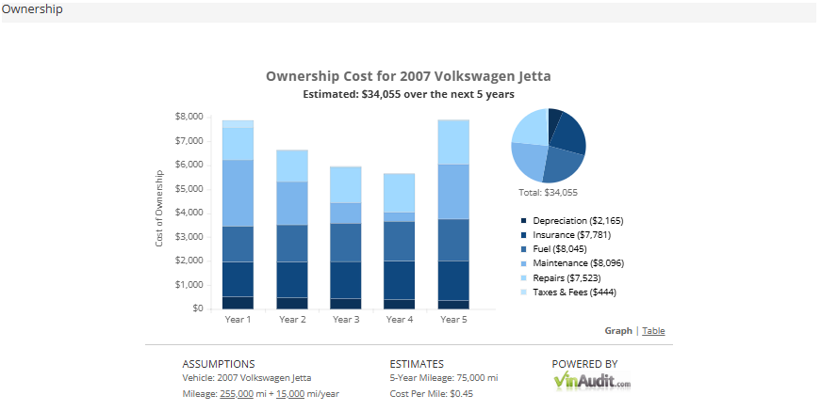Click the pie chart graphic

pos(549,145)
